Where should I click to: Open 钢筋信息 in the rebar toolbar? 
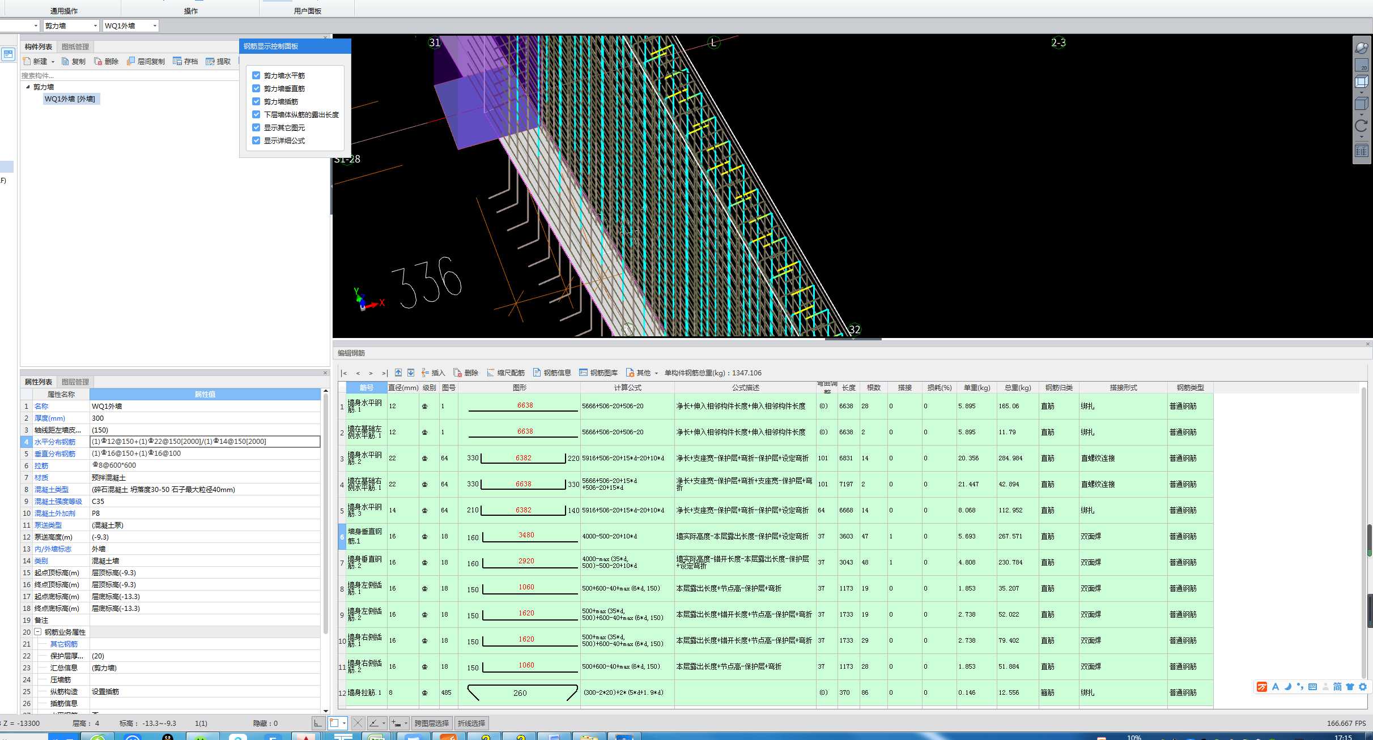(x=552, y=373)
